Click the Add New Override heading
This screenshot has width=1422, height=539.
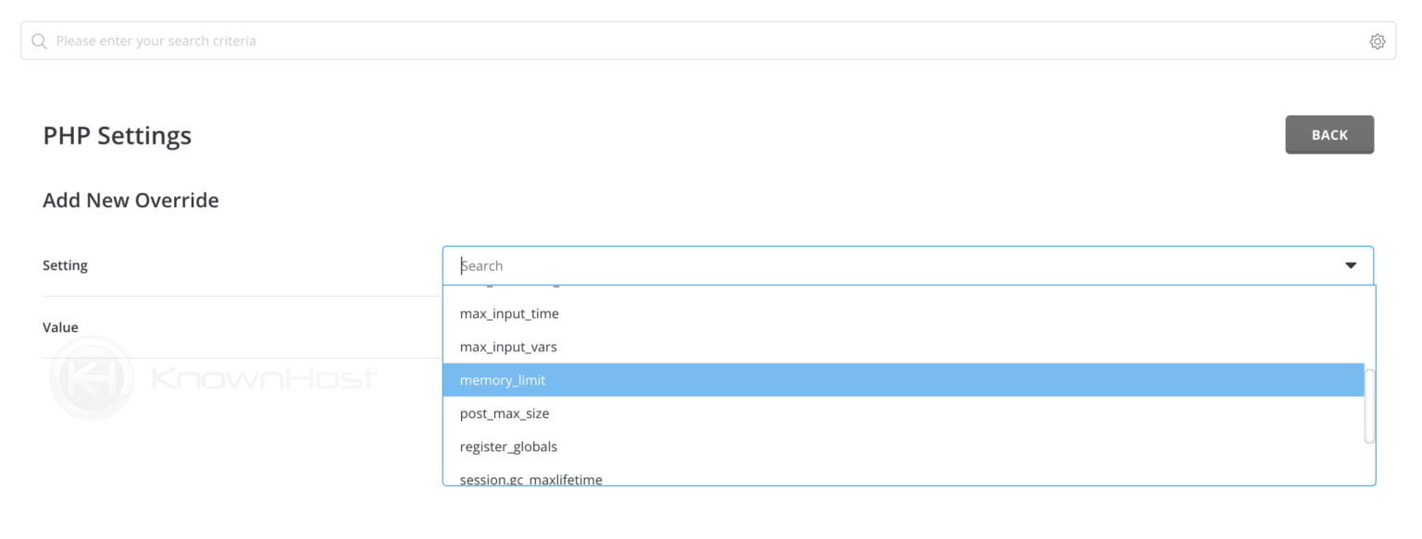pyautogui.click(x=130, y=200)
